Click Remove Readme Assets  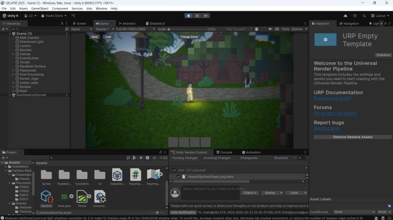[352, 137]
